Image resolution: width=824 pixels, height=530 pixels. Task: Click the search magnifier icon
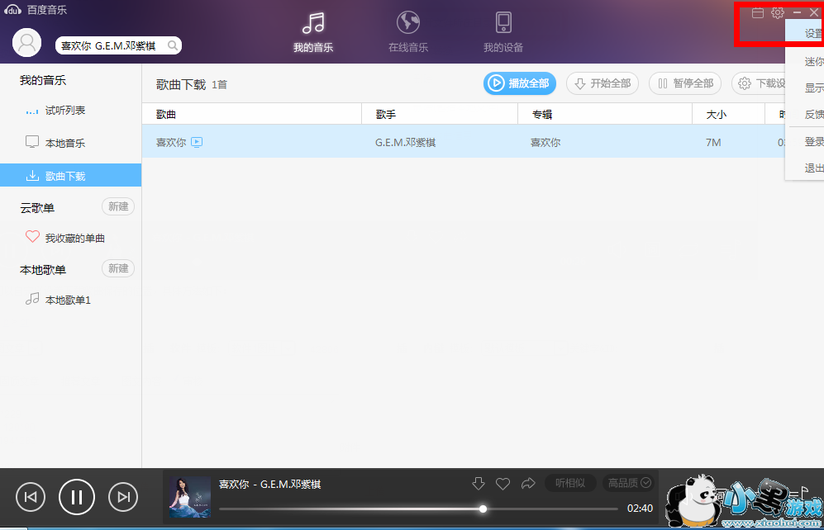coord(173,45)
